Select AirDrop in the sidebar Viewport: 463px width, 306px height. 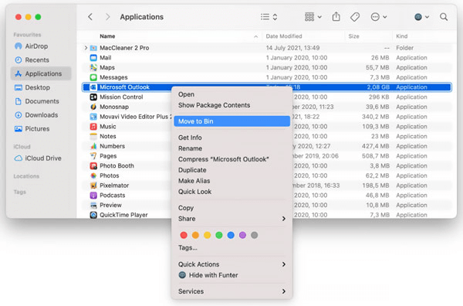click(x=41, y=46)
